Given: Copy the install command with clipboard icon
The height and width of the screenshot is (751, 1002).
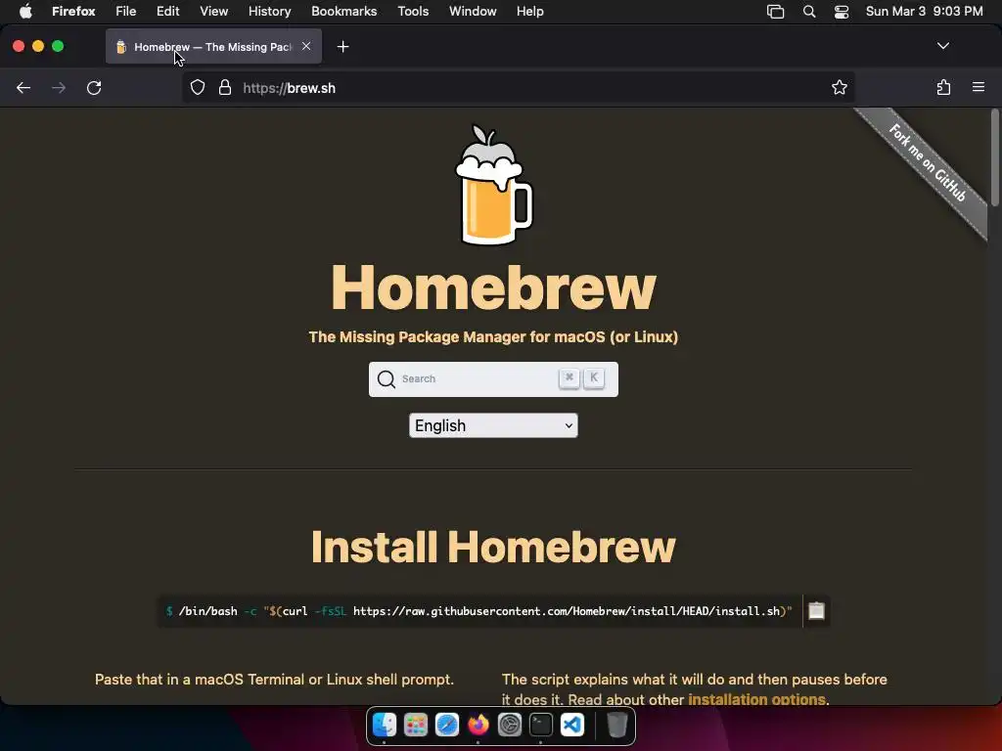Looking at the screenshot, I should pyautogui.click(x=816, y=610).
